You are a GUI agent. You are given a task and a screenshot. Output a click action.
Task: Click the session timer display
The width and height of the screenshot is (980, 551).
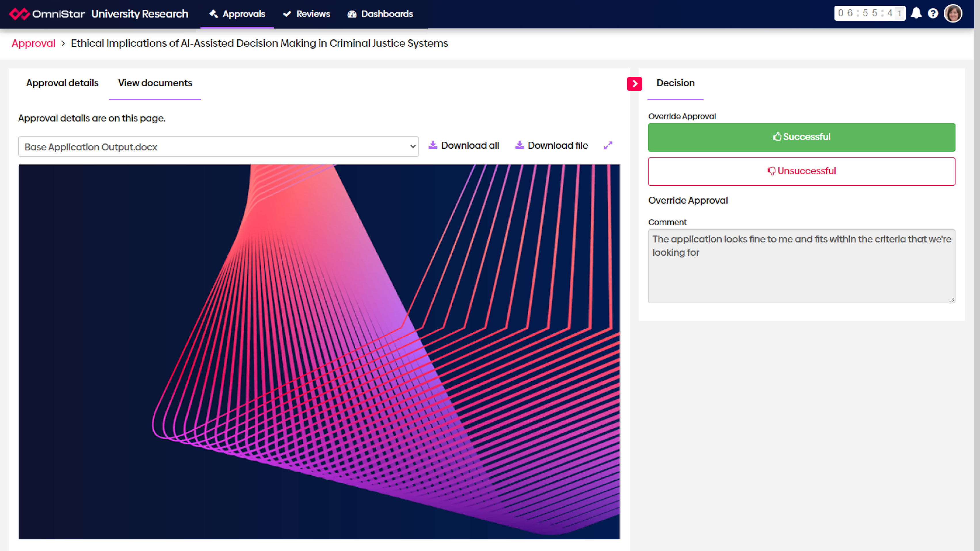[x=870, y=13]
